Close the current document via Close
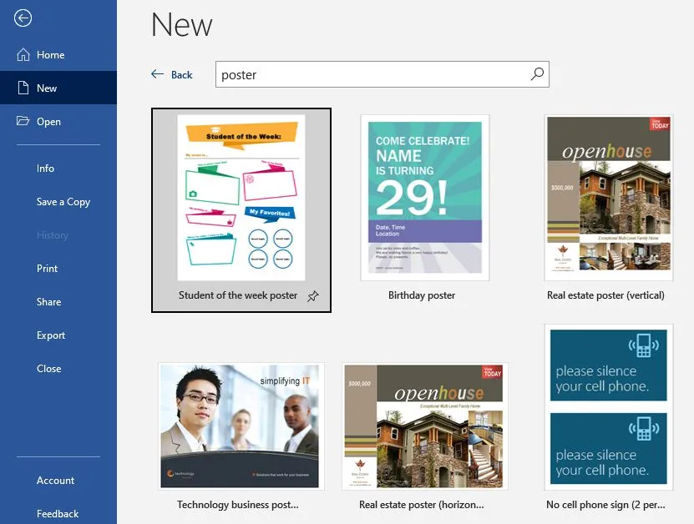Screen dimensions: 694x524 [48, 368]
